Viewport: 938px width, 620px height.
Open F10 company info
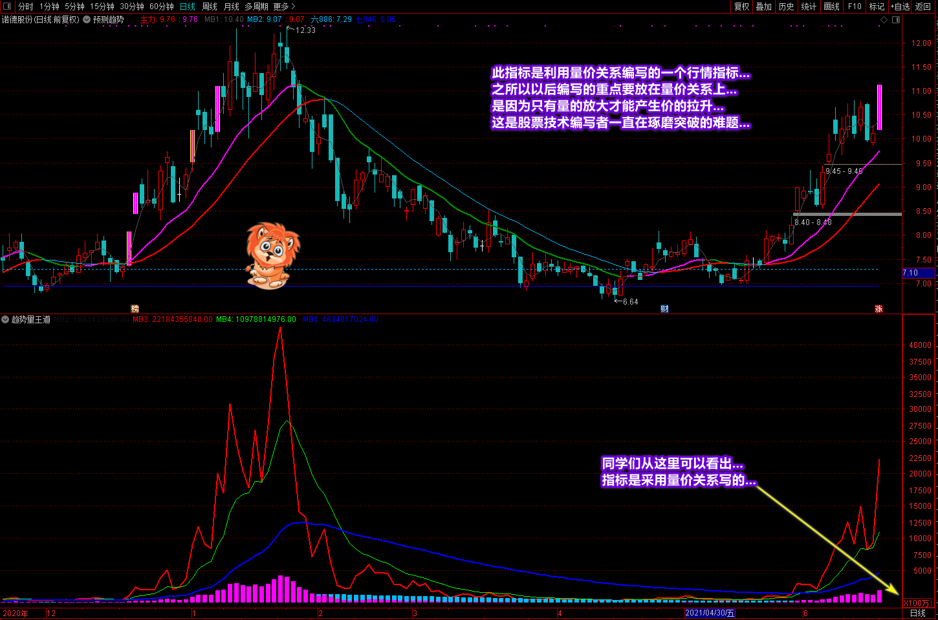[x=855, y=6]
